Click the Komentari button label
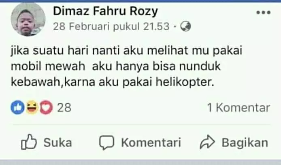 click(x=151, y=143)
